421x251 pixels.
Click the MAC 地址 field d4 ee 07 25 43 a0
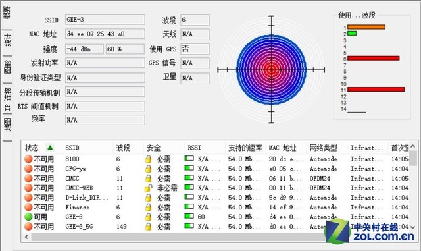(105, 34)
